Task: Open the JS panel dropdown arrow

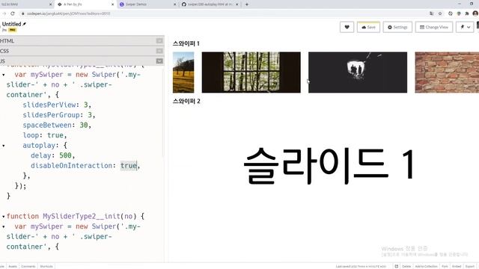Action: click(159, 61)
